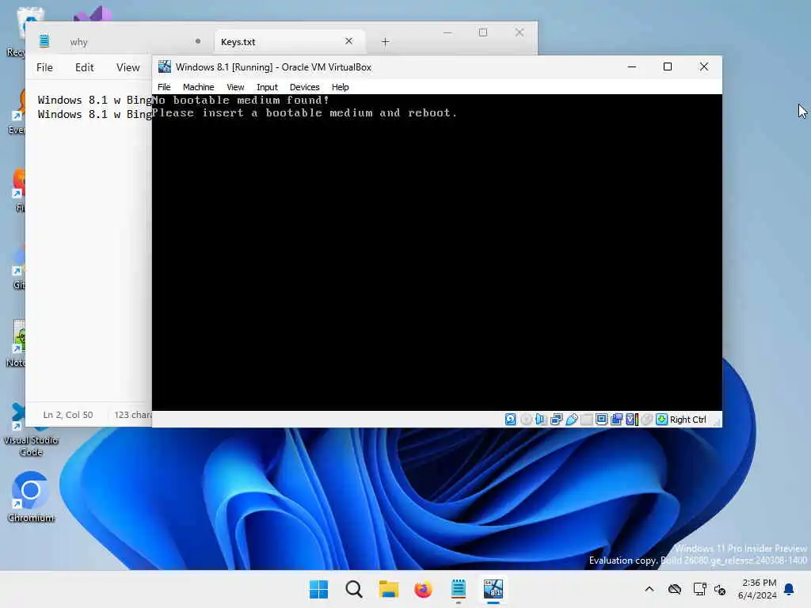Click the OneDrive cloud tray icon

(675, 589)
